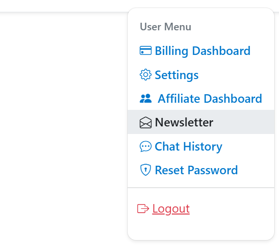This screenshot has width=279, height=250.
Task: Select the Settings text label in menu
Action: [177, 75]
